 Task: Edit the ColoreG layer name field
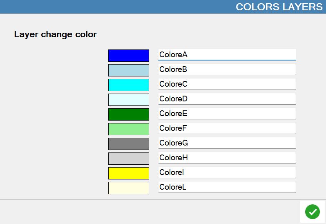tap(227, 143)
